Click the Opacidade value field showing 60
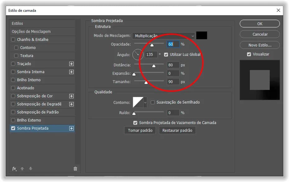 (x=173, y=44)
